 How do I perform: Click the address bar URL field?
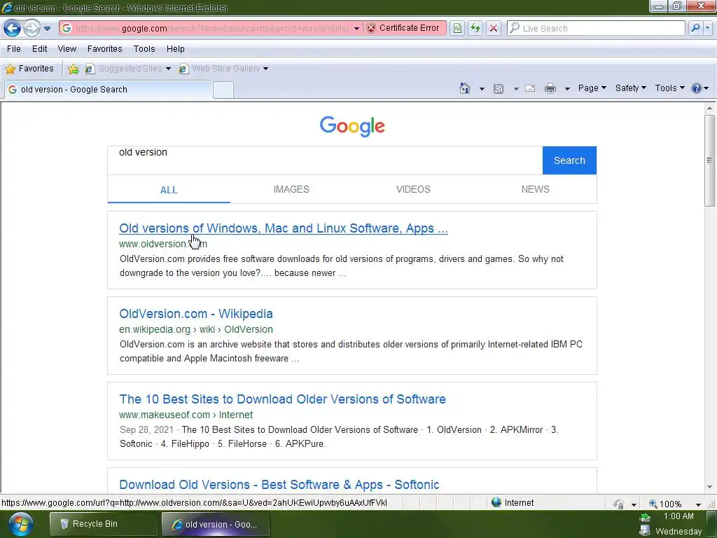211,28
